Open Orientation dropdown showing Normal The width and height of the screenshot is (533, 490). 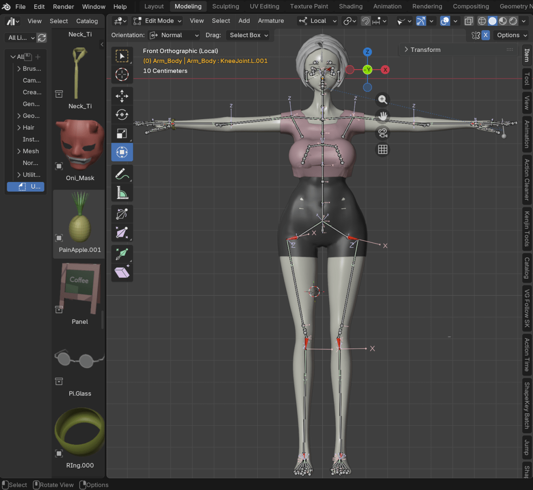(174, 35)
